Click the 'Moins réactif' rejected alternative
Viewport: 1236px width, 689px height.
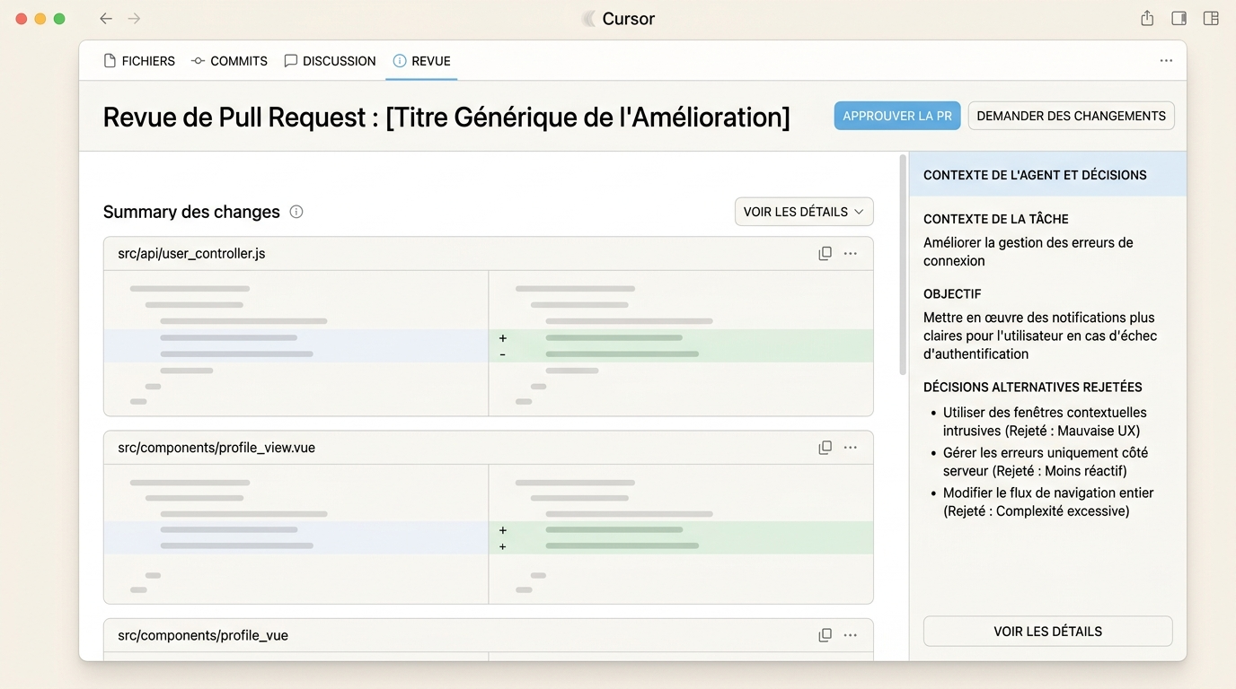(1045, 462)
